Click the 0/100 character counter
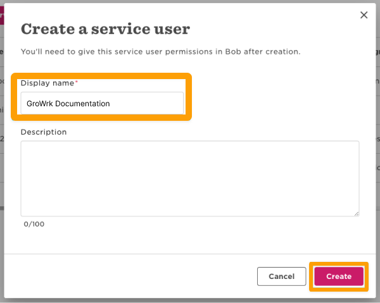380x303 pixels. click(x=34, y=224)
